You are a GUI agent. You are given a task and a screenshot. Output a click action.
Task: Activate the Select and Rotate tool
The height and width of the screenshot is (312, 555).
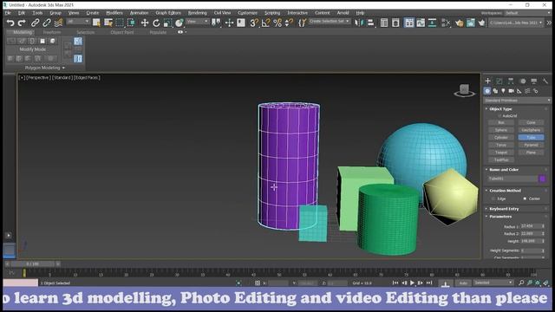pos(156,23)
